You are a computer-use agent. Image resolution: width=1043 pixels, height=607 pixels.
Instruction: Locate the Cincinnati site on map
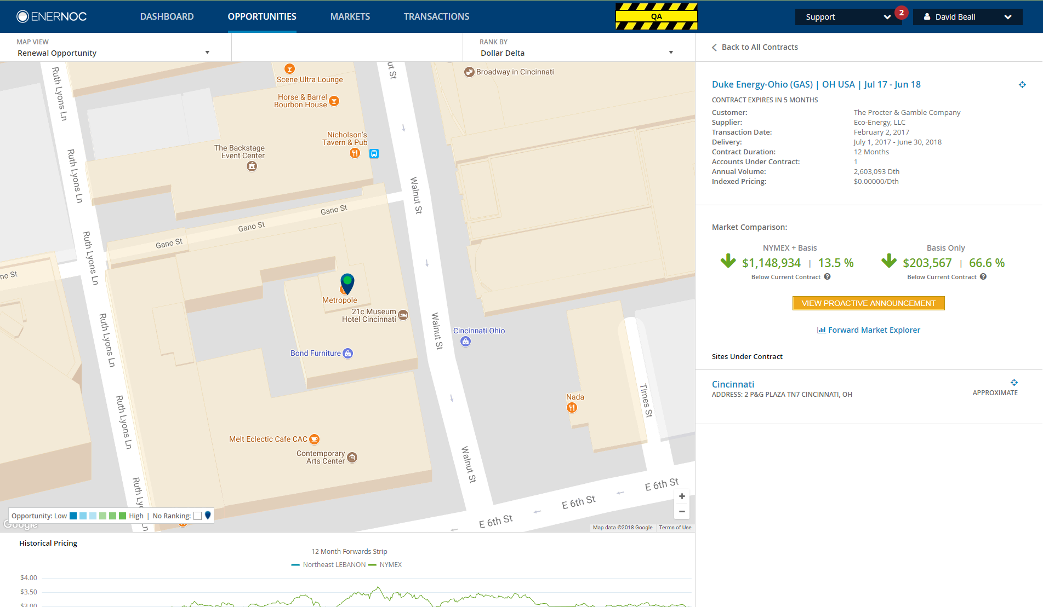click(1014, 383)
